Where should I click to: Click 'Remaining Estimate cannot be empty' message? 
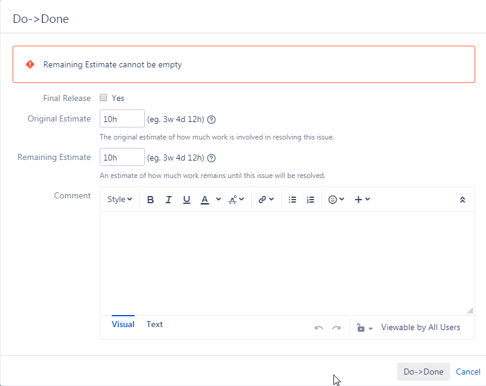click(x=112, y=64)
